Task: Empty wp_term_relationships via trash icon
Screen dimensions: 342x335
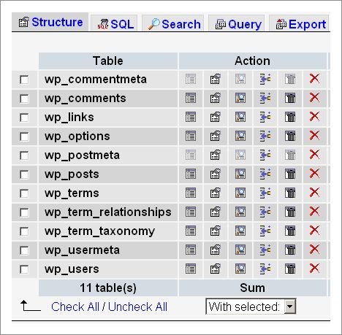Action: tap(290, 212)
